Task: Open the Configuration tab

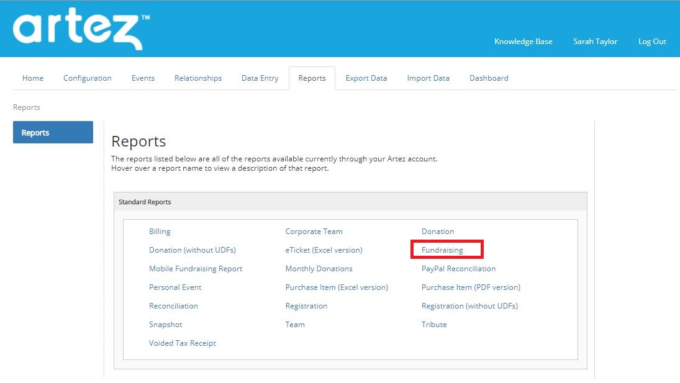Action: click(87, 78)
